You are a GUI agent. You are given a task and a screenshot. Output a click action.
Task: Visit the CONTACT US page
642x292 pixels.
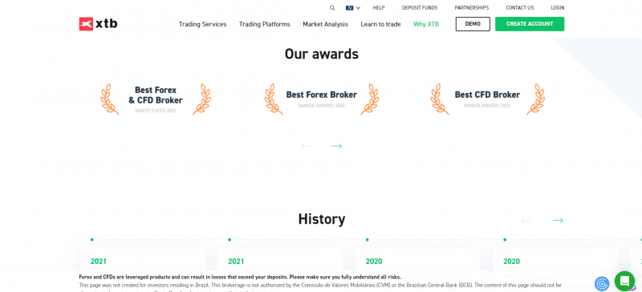pyautogui.click(x=519, y=8)
